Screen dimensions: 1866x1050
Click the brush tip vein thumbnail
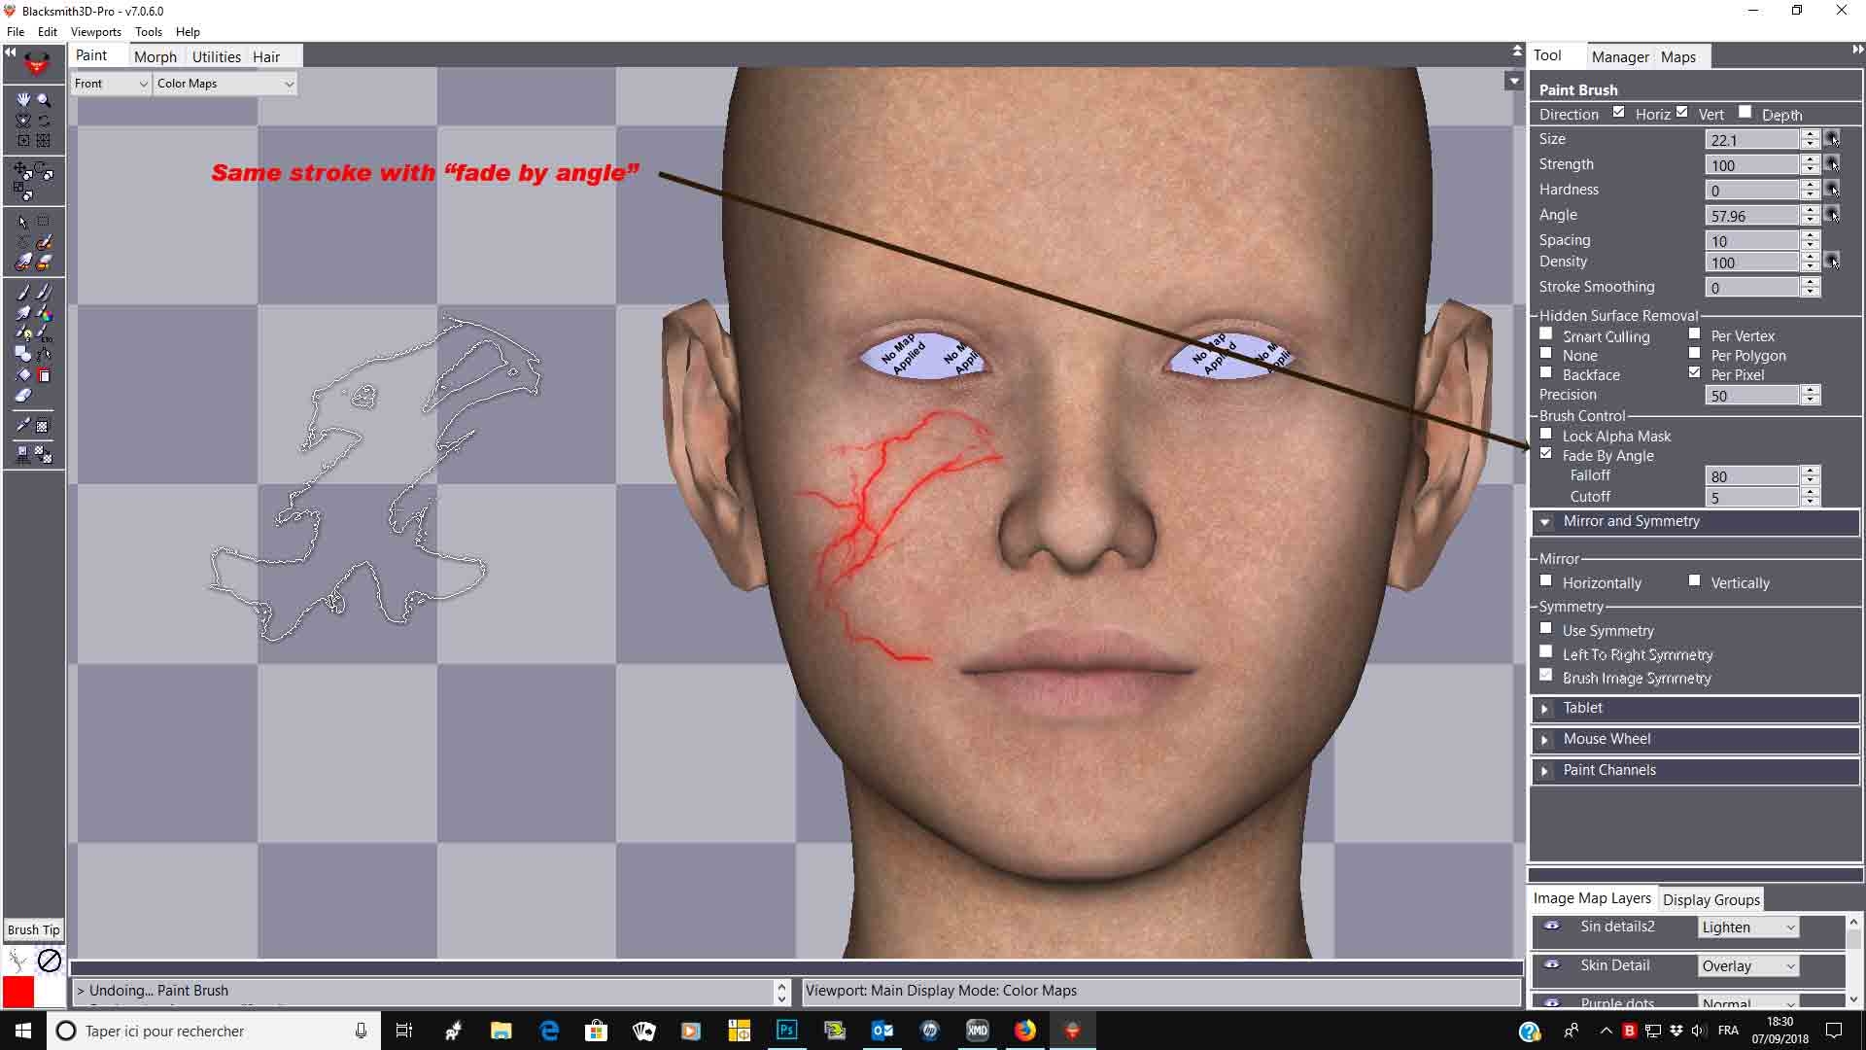click(x=17, y=961)
